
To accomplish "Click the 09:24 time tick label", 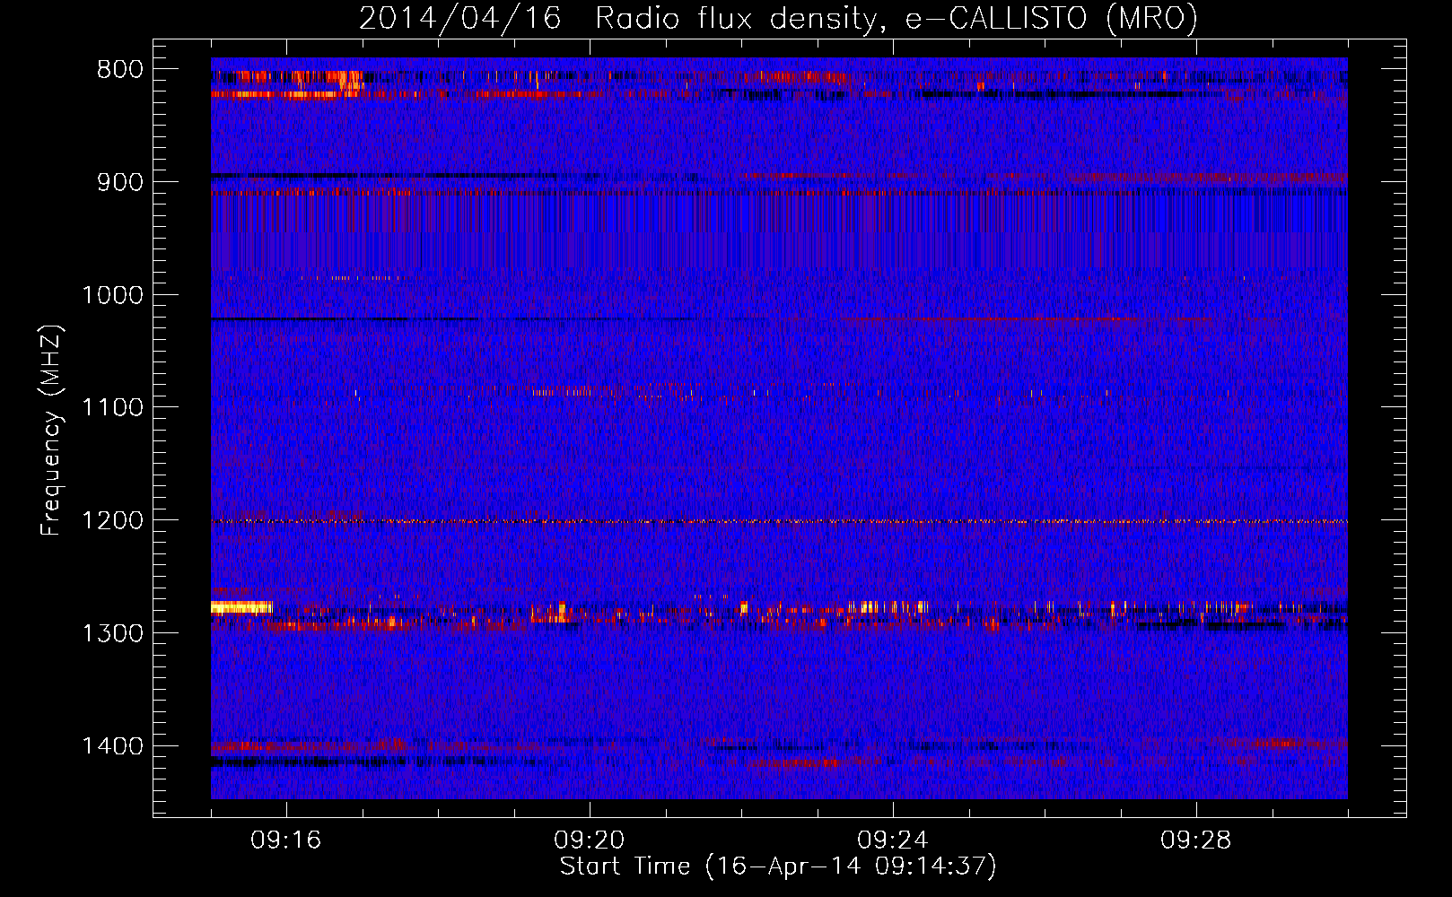I will pos(893,840).
